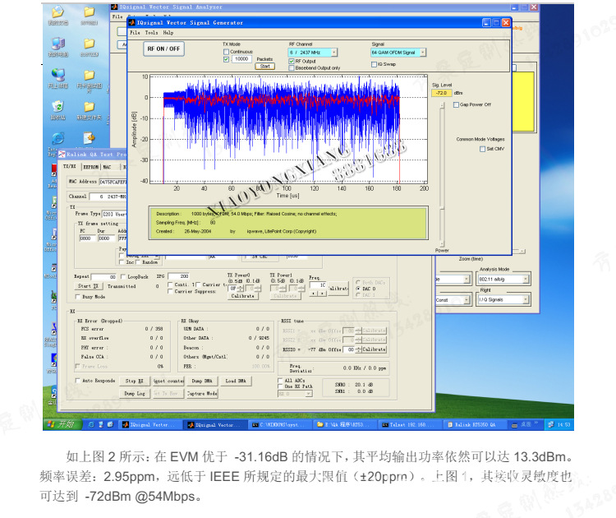Switch to the Ralink RT5350 QA taskbar item
This screenshot has height=518, width=616.
[x=476, y=425]
